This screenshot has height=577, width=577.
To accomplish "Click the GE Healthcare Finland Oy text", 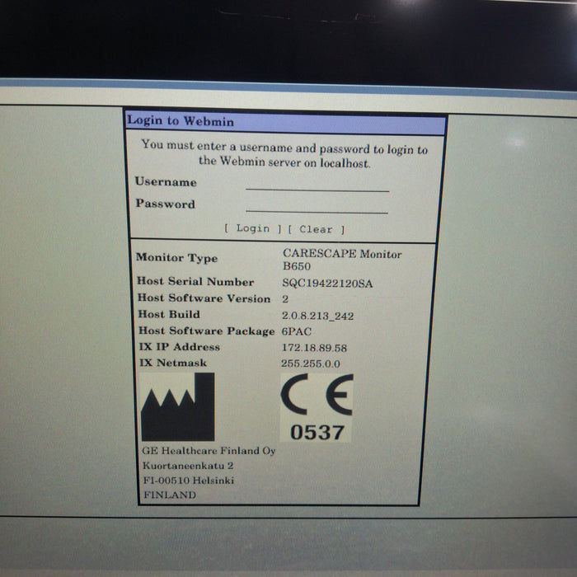I will tap(209, 451).
